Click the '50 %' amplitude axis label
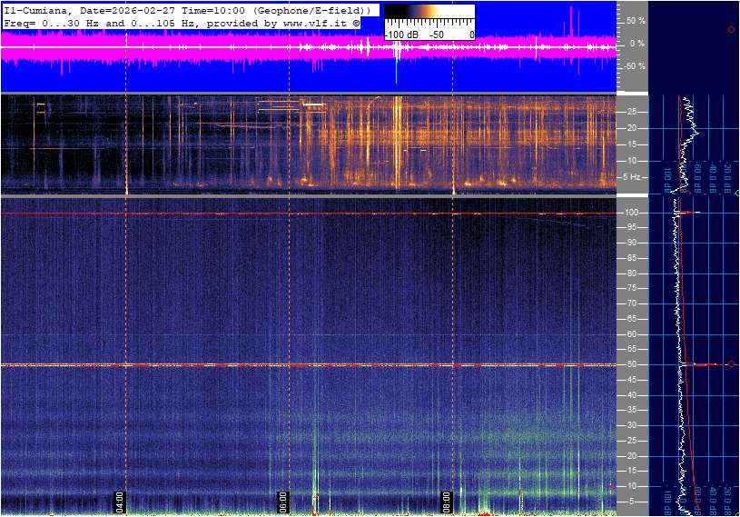This screenshot has width=740, height=517. click(x=636, y=21)
